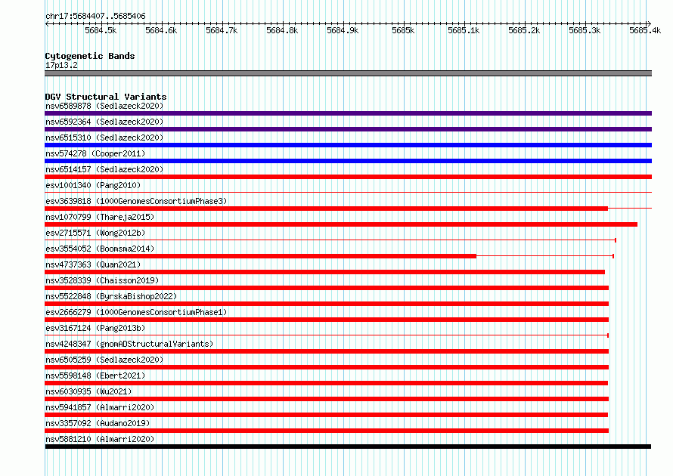Click the 5684.6k ruler tick label
Screen dimensions: 673x476
pos(161,30)
